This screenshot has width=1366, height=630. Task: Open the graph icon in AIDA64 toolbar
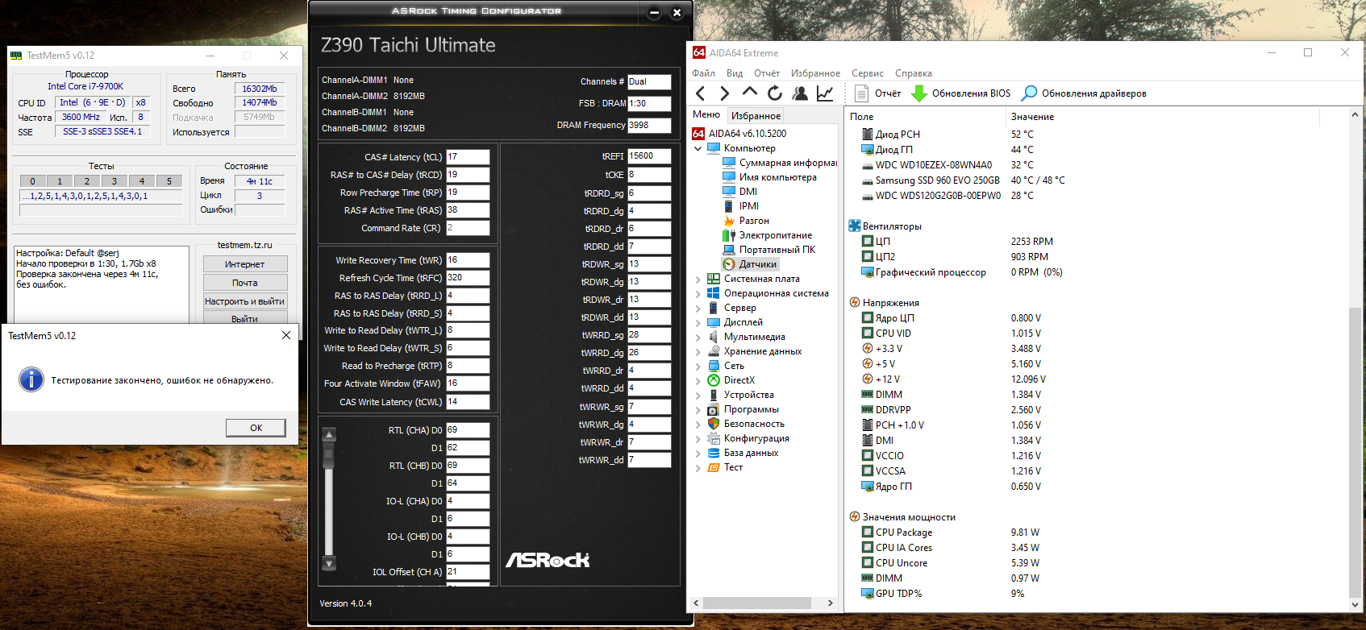[x=825, y=93]
